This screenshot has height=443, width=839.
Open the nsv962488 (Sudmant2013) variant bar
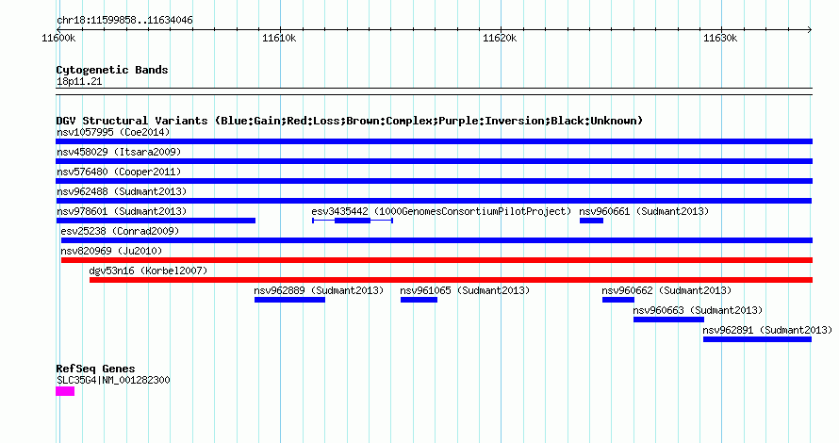tap(434, 201)
